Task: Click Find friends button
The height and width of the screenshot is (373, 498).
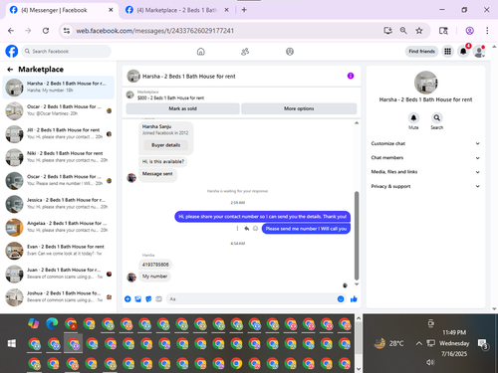Action: [421, 52]
